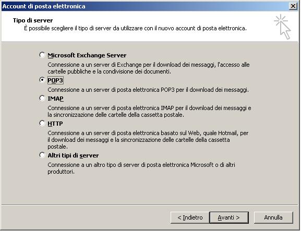Go back with the Indietro button
Image resolution: width=301 pixels, height=231 pixels.
click(x=190, y=217)
